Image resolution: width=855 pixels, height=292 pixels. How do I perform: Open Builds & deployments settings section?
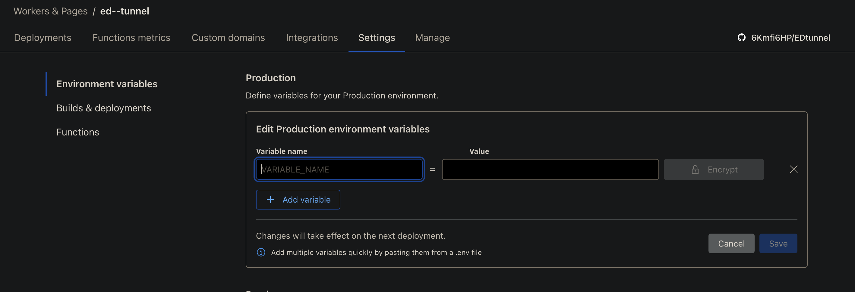tap(103, 108)
